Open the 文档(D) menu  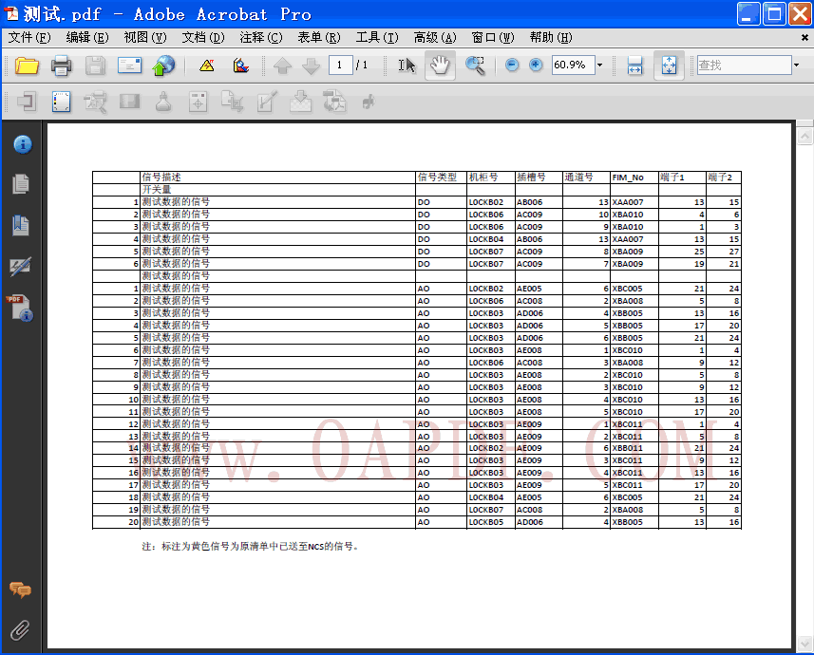[203, 37]
